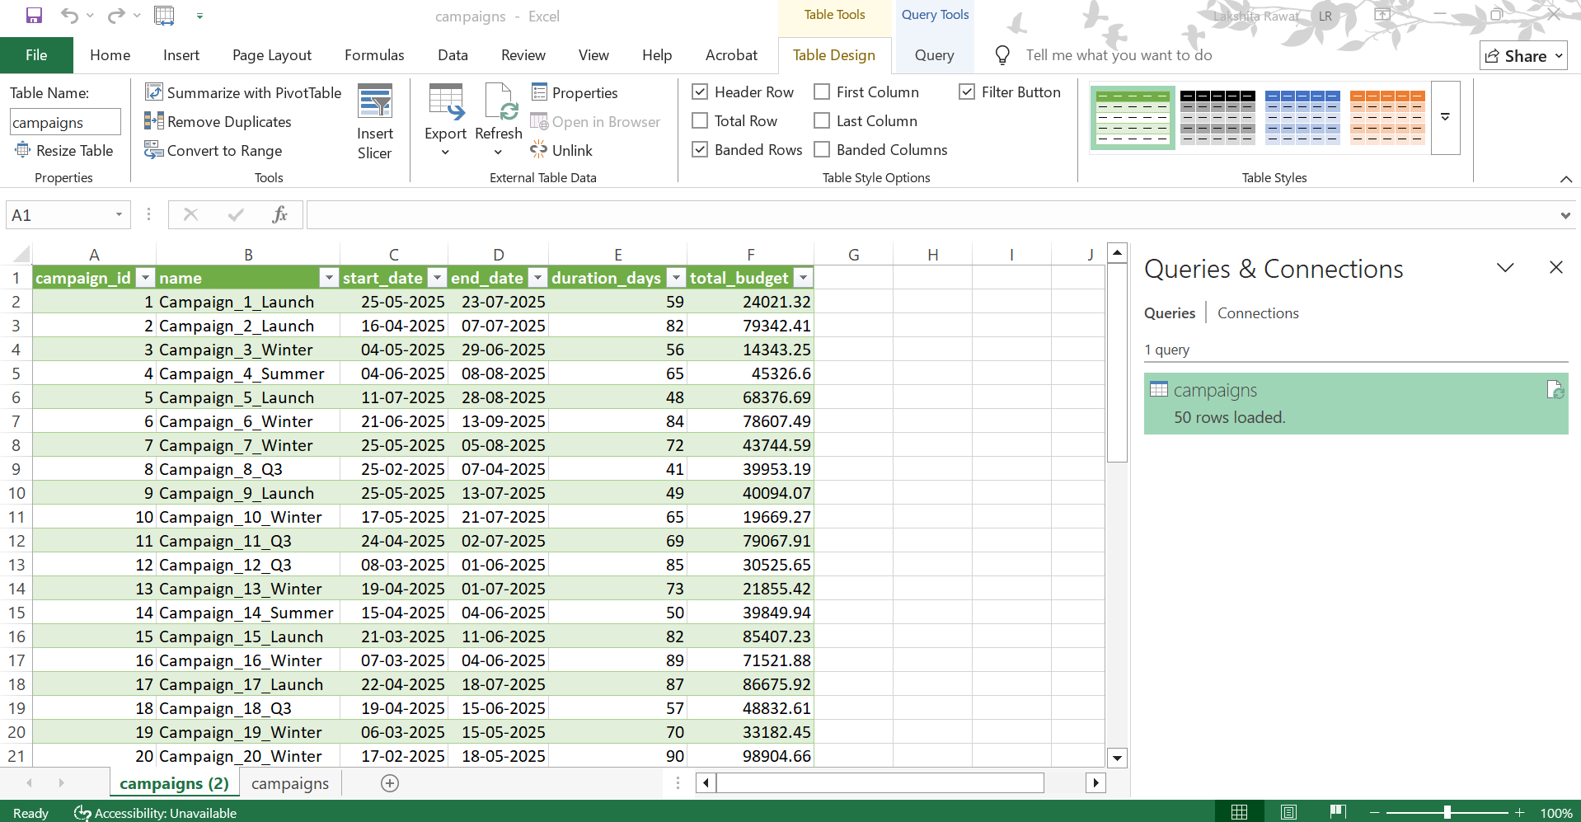
Task: Open the total_budget column filter dropdown
Action: tap(802, 279)
